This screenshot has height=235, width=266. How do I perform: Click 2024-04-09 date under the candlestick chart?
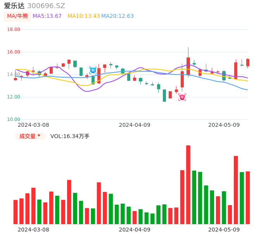click(x=135, y=125)
